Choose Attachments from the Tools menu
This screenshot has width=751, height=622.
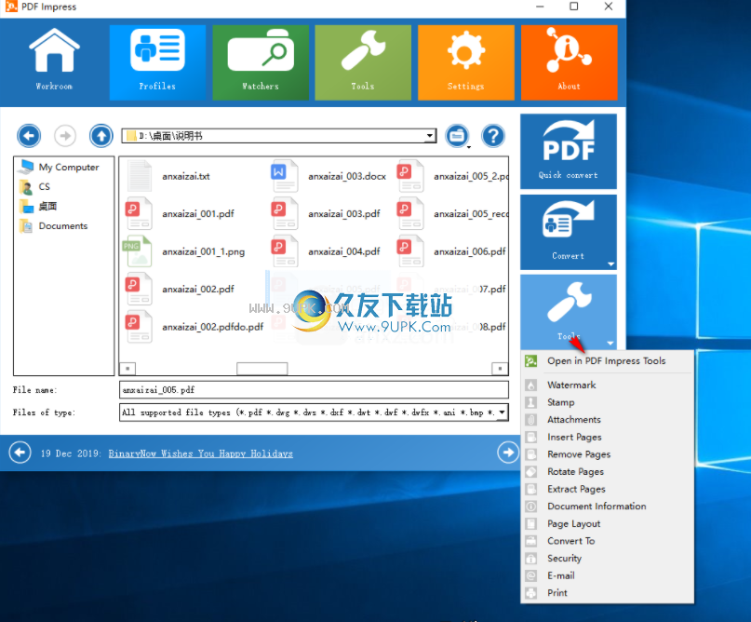[607, 419]
